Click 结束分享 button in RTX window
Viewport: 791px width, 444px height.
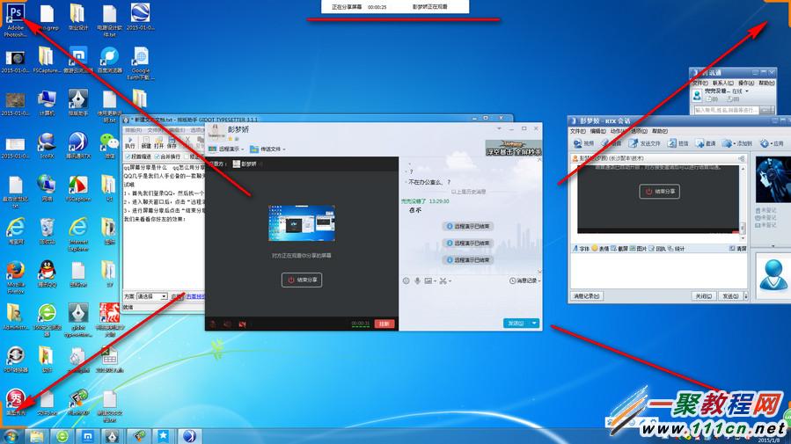click(660, 192)
